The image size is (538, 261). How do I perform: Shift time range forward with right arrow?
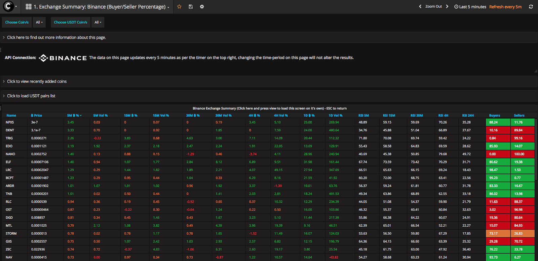447,6
